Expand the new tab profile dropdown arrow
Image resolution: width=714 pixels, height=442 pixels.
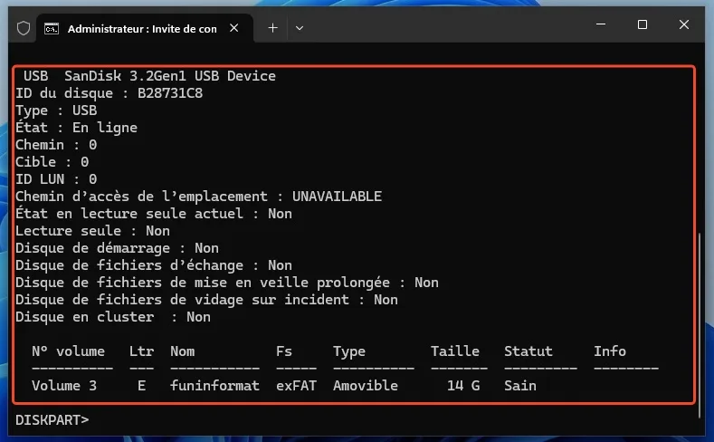tap(300, 28)
